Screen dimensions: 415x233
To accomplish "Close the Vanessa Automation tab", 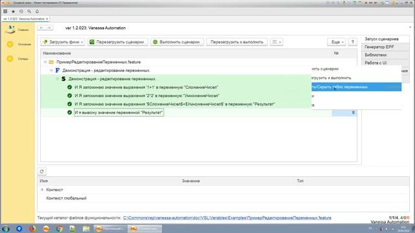I will pyautogui.click(x=47, y=19).
